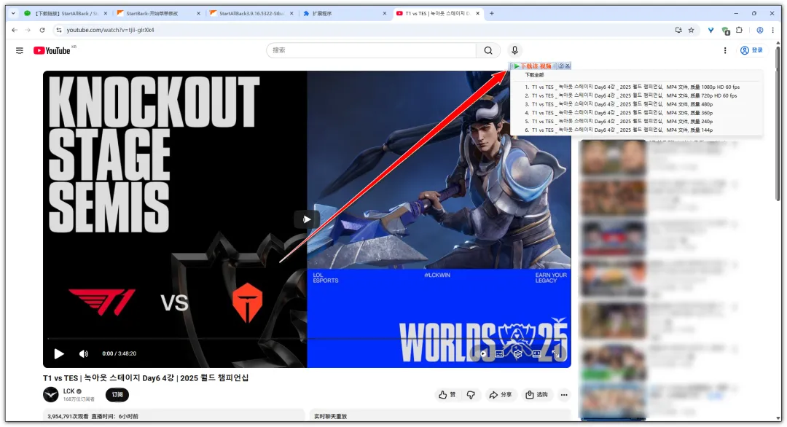Open player settings gear
The height and width of the screenshot is (427, 787).
tap(518, 353)
